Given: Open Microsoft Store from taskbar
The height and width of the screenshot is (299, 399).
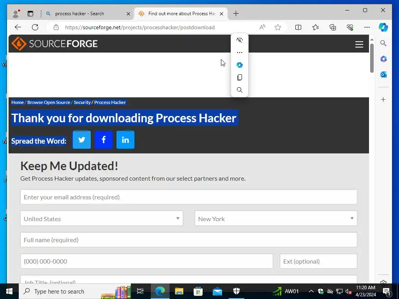Looking at the screenshot, I should tap(198, 291).
